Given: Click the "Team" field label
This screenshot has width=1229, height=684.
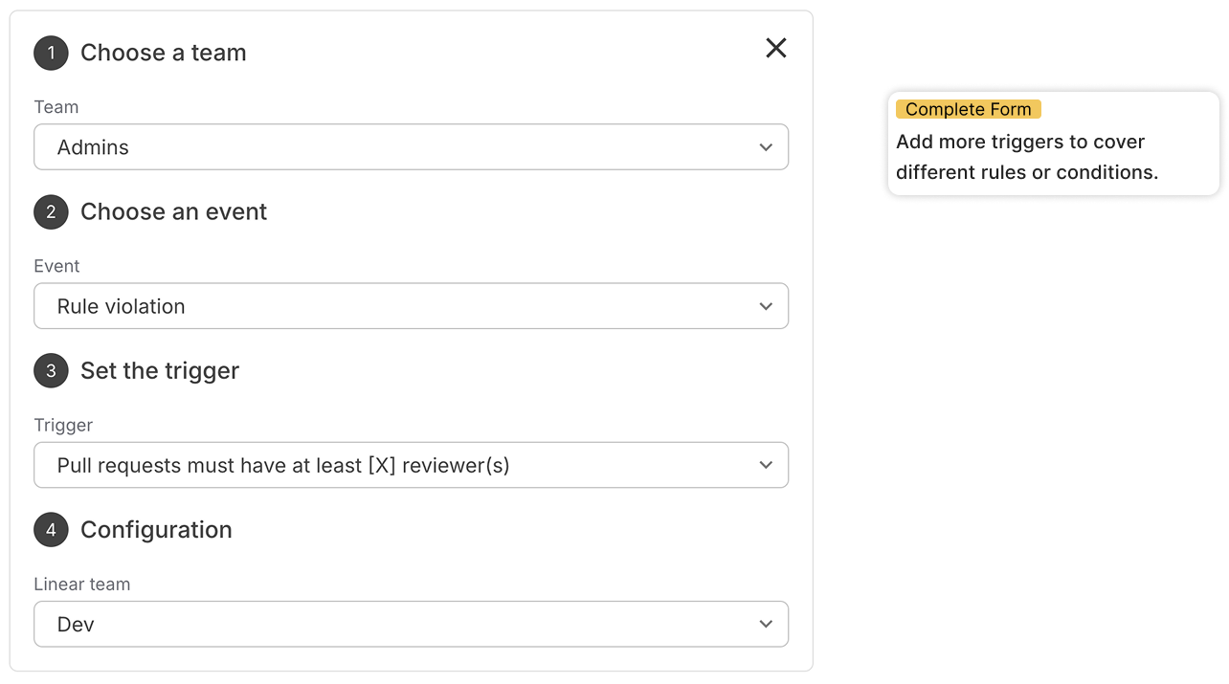Looking at the screenshot, I should pyautogui.click(x=56, y=107).
